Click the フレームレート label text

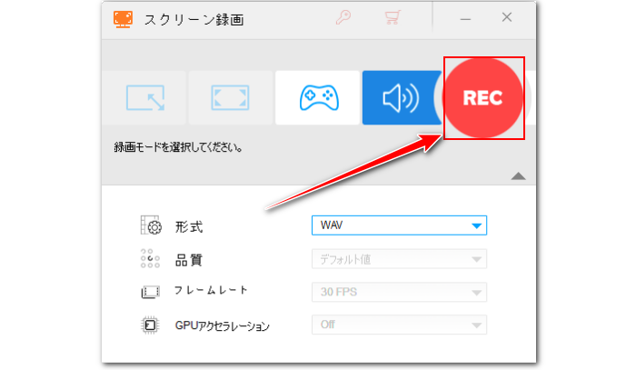point(211,290)
